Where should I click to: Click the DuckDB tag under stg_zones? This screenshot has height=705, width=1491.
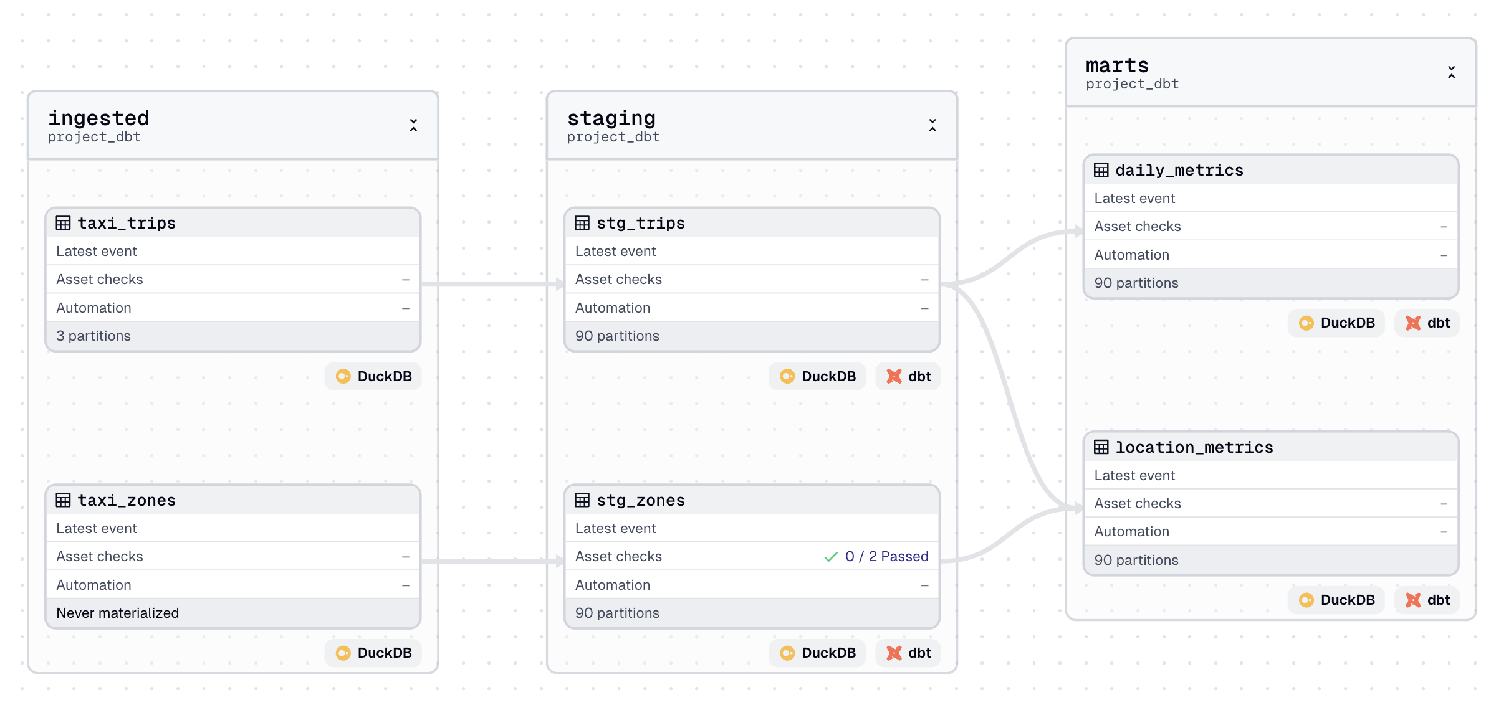point(817,653)
